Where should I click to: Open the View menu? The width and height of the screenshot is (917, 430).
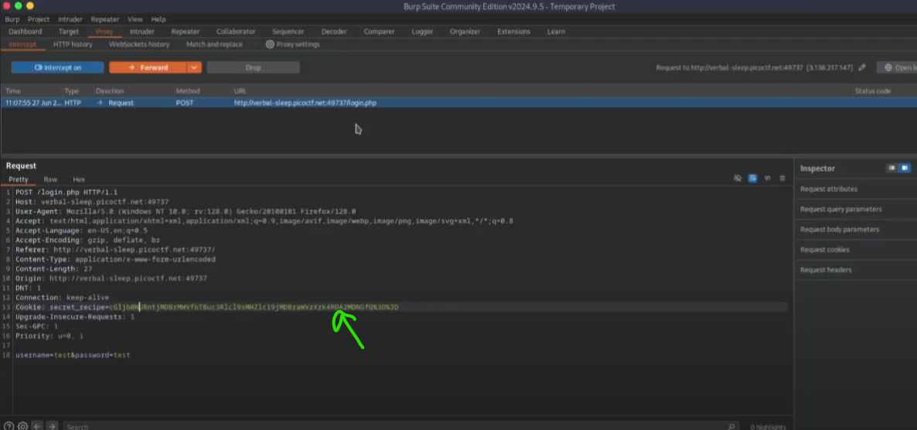135,19
